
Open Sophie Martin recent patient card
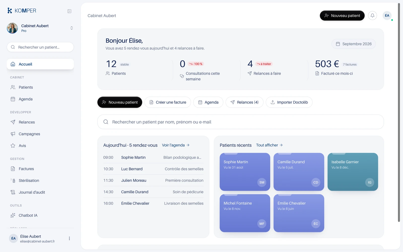pos(245,172)
